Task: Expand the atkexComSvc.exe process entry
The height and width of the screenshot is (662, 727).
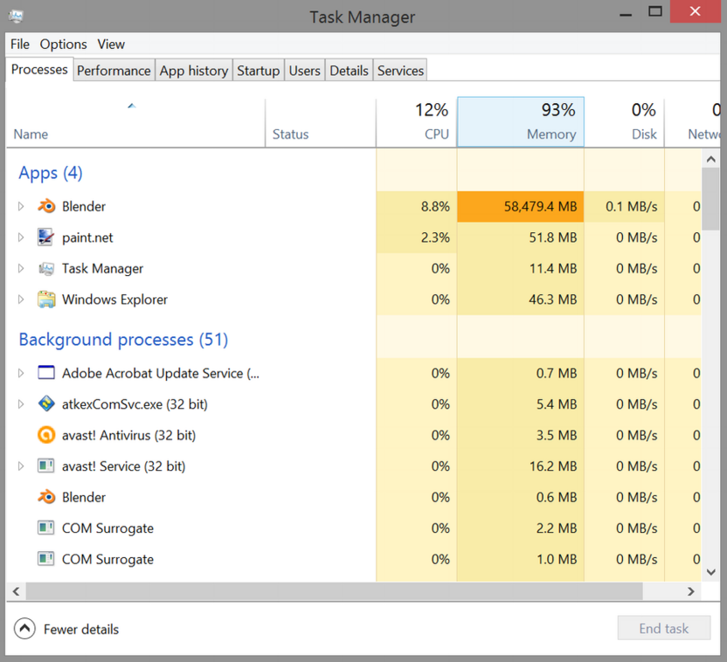Action: tap(21, 404)
